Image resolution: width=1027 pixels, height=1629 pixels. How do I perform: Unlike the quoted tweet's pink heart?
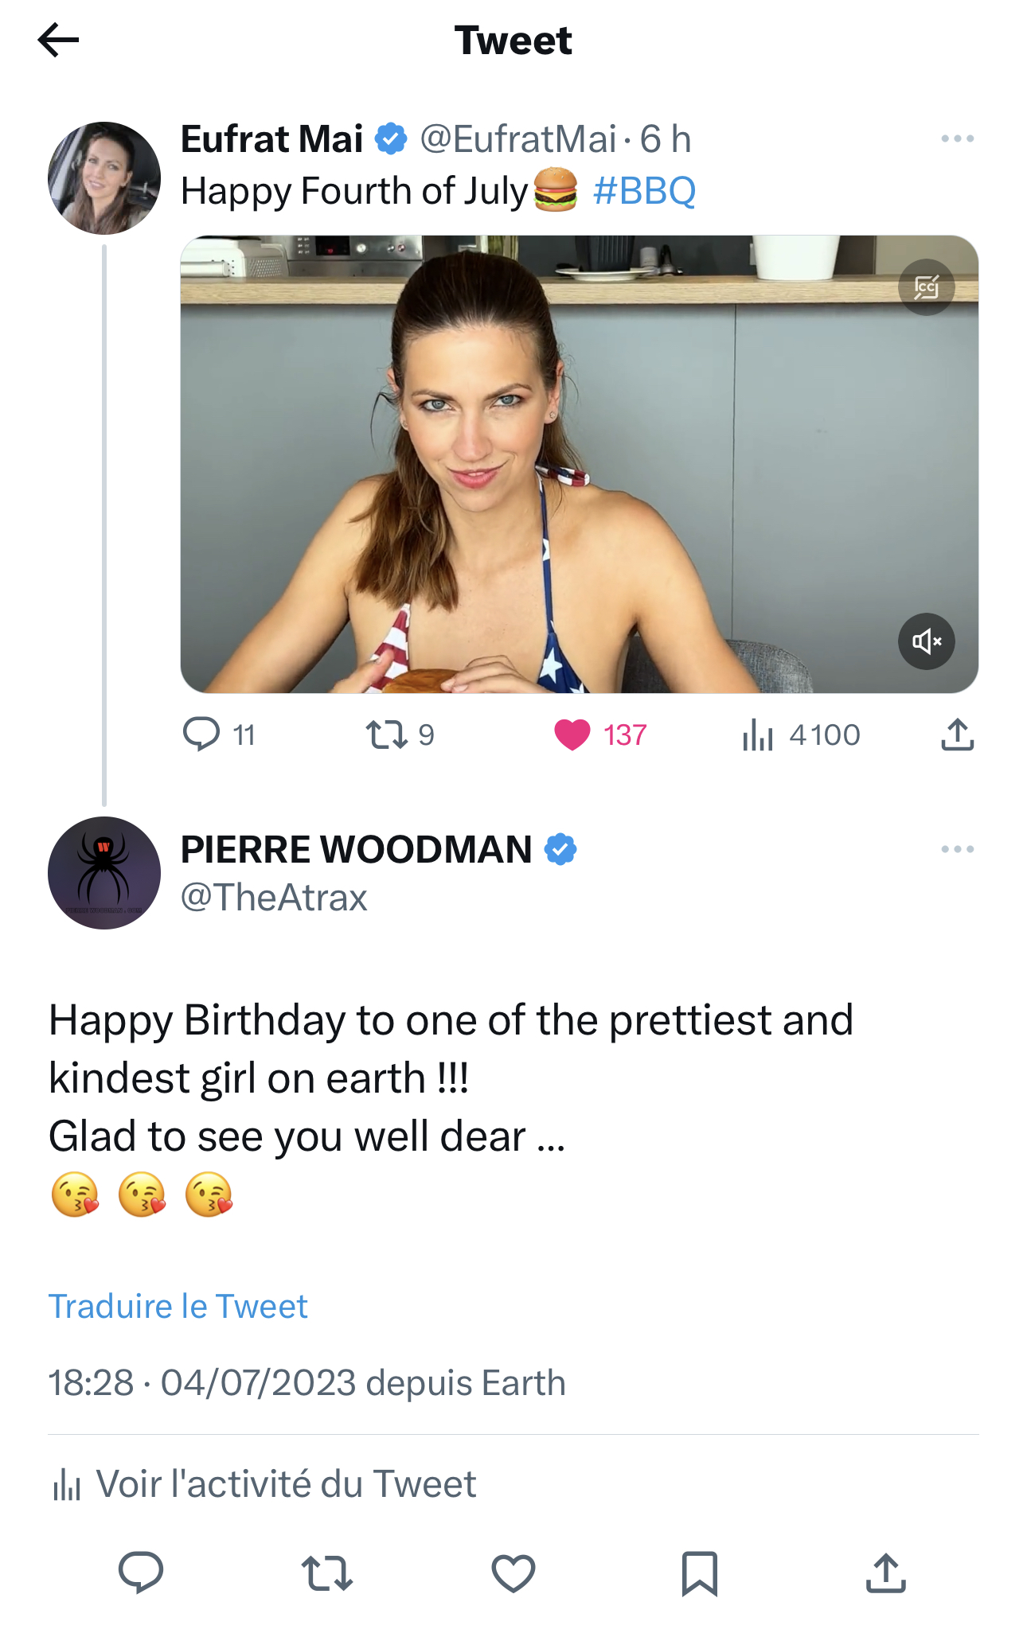coord(572,735)
